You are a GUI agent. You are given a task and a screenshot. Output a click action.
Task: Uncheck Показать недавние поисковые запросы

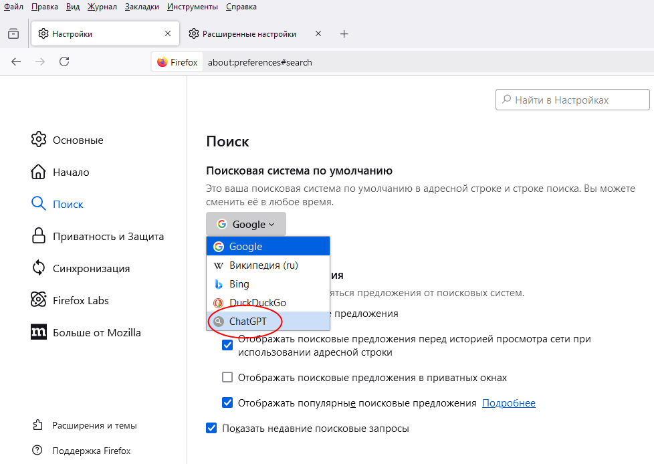211,428
